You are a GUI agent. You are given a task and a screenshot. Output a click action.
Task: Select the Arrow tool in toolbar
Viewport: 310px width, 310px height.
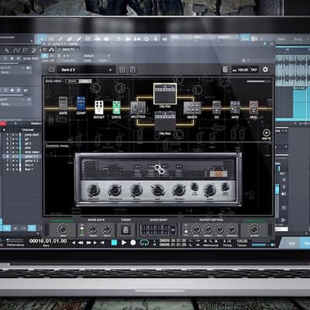pos(42,40)
